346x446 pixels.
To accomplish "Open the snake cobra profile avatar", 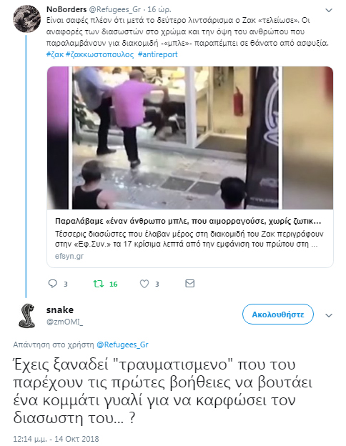I will click(x=26, y=316).
